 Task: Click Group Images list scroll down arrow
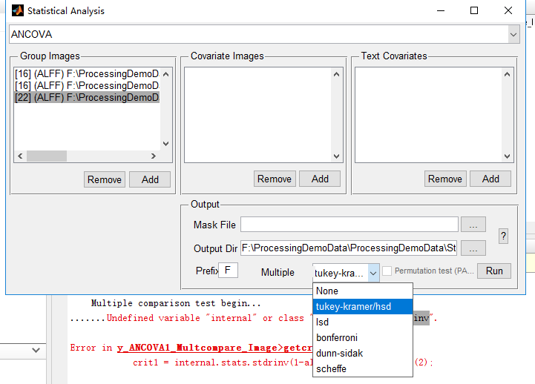[x=165, y=144]
